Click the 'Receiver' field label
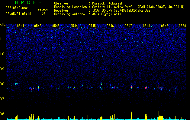This screenshot has width=190, height=120. pyautogui.click(x=61, y=10)
